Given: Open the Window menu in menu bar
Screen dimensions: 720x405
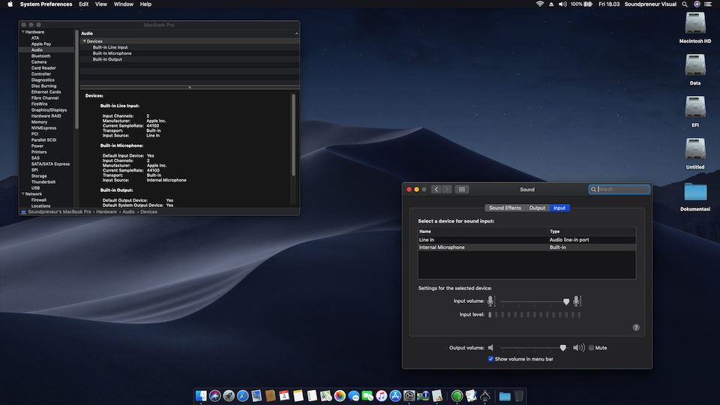Looking at the screenshot, I should point(124,4).
